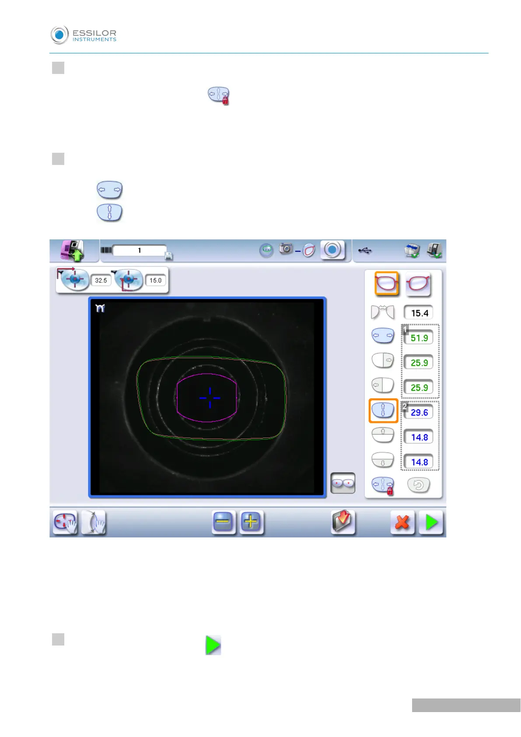Screen dimensions: 521x737
Task: Click the camera icon in top bar
Action: coord(286,249)
